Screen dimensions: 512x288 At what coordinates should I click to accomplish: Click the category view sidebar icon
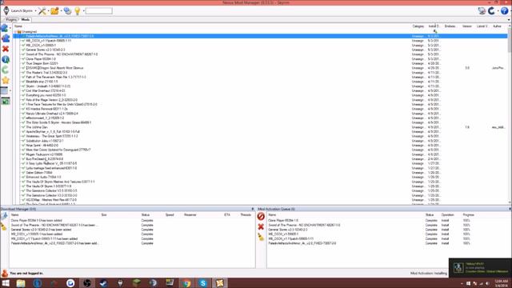click(x=4, y=90)
